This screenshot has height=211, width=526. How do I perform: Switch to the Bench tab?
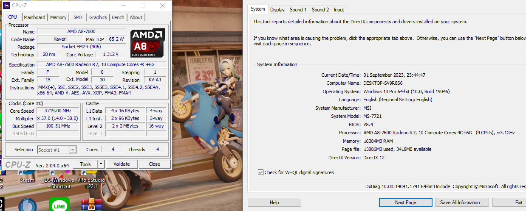click(118, 17)
